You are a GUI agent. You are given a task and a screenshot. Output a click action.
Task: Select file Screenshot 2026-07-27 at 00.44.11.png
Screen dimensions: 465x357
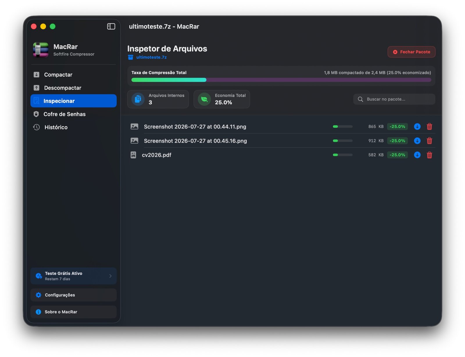pos(281,127)
